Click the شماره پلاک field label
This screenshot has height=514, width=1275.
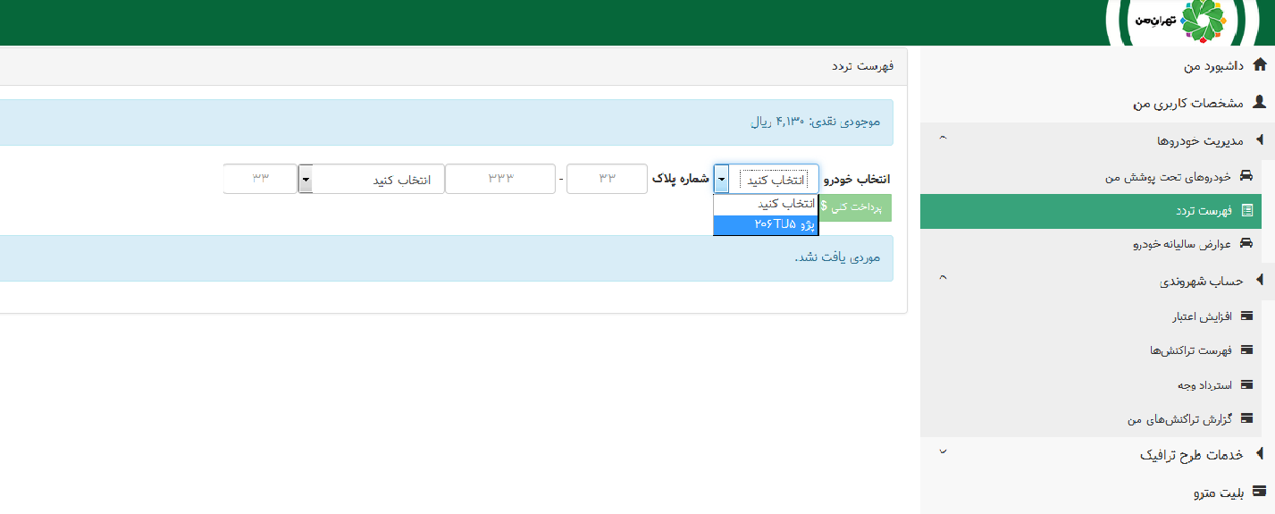tap(681, 179)
